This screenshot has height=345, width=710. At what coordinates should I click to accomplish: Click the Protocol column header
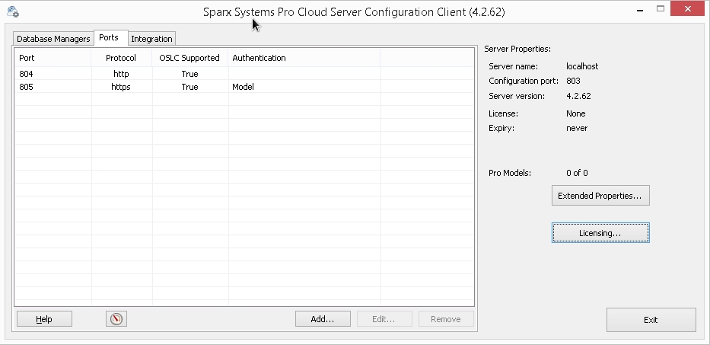pos(121,58)
